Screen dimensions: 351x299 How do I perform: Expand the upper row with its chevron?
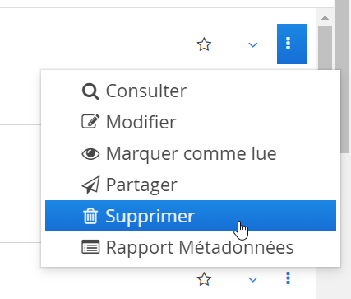point(253,44)
